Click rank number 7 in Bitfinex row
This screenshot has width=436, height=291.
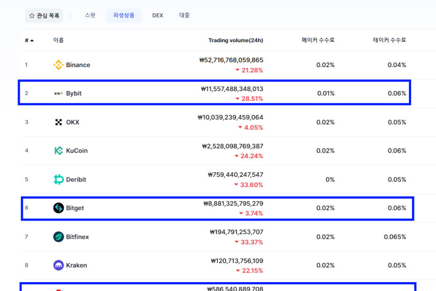(26, 237)
